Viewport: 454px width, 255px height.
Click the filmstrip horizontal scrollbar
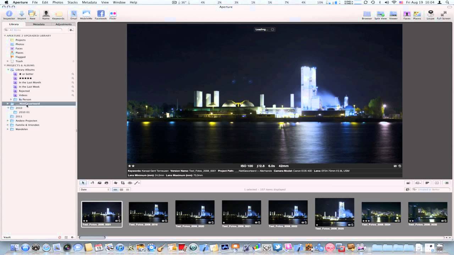[92, 237]
